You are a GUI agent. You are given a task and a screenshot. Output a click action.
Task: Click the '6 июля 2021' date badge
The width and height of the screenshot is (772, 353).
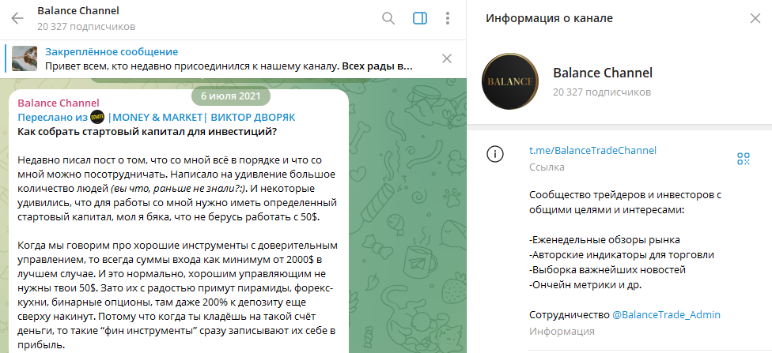click(x=231, y=96)
